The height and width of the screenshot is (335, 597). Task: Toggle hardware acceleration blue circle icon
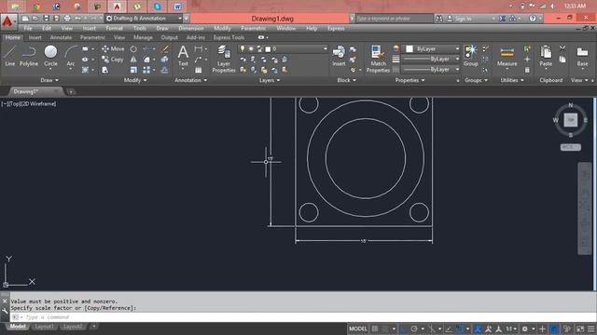click(x=554, y=328)
